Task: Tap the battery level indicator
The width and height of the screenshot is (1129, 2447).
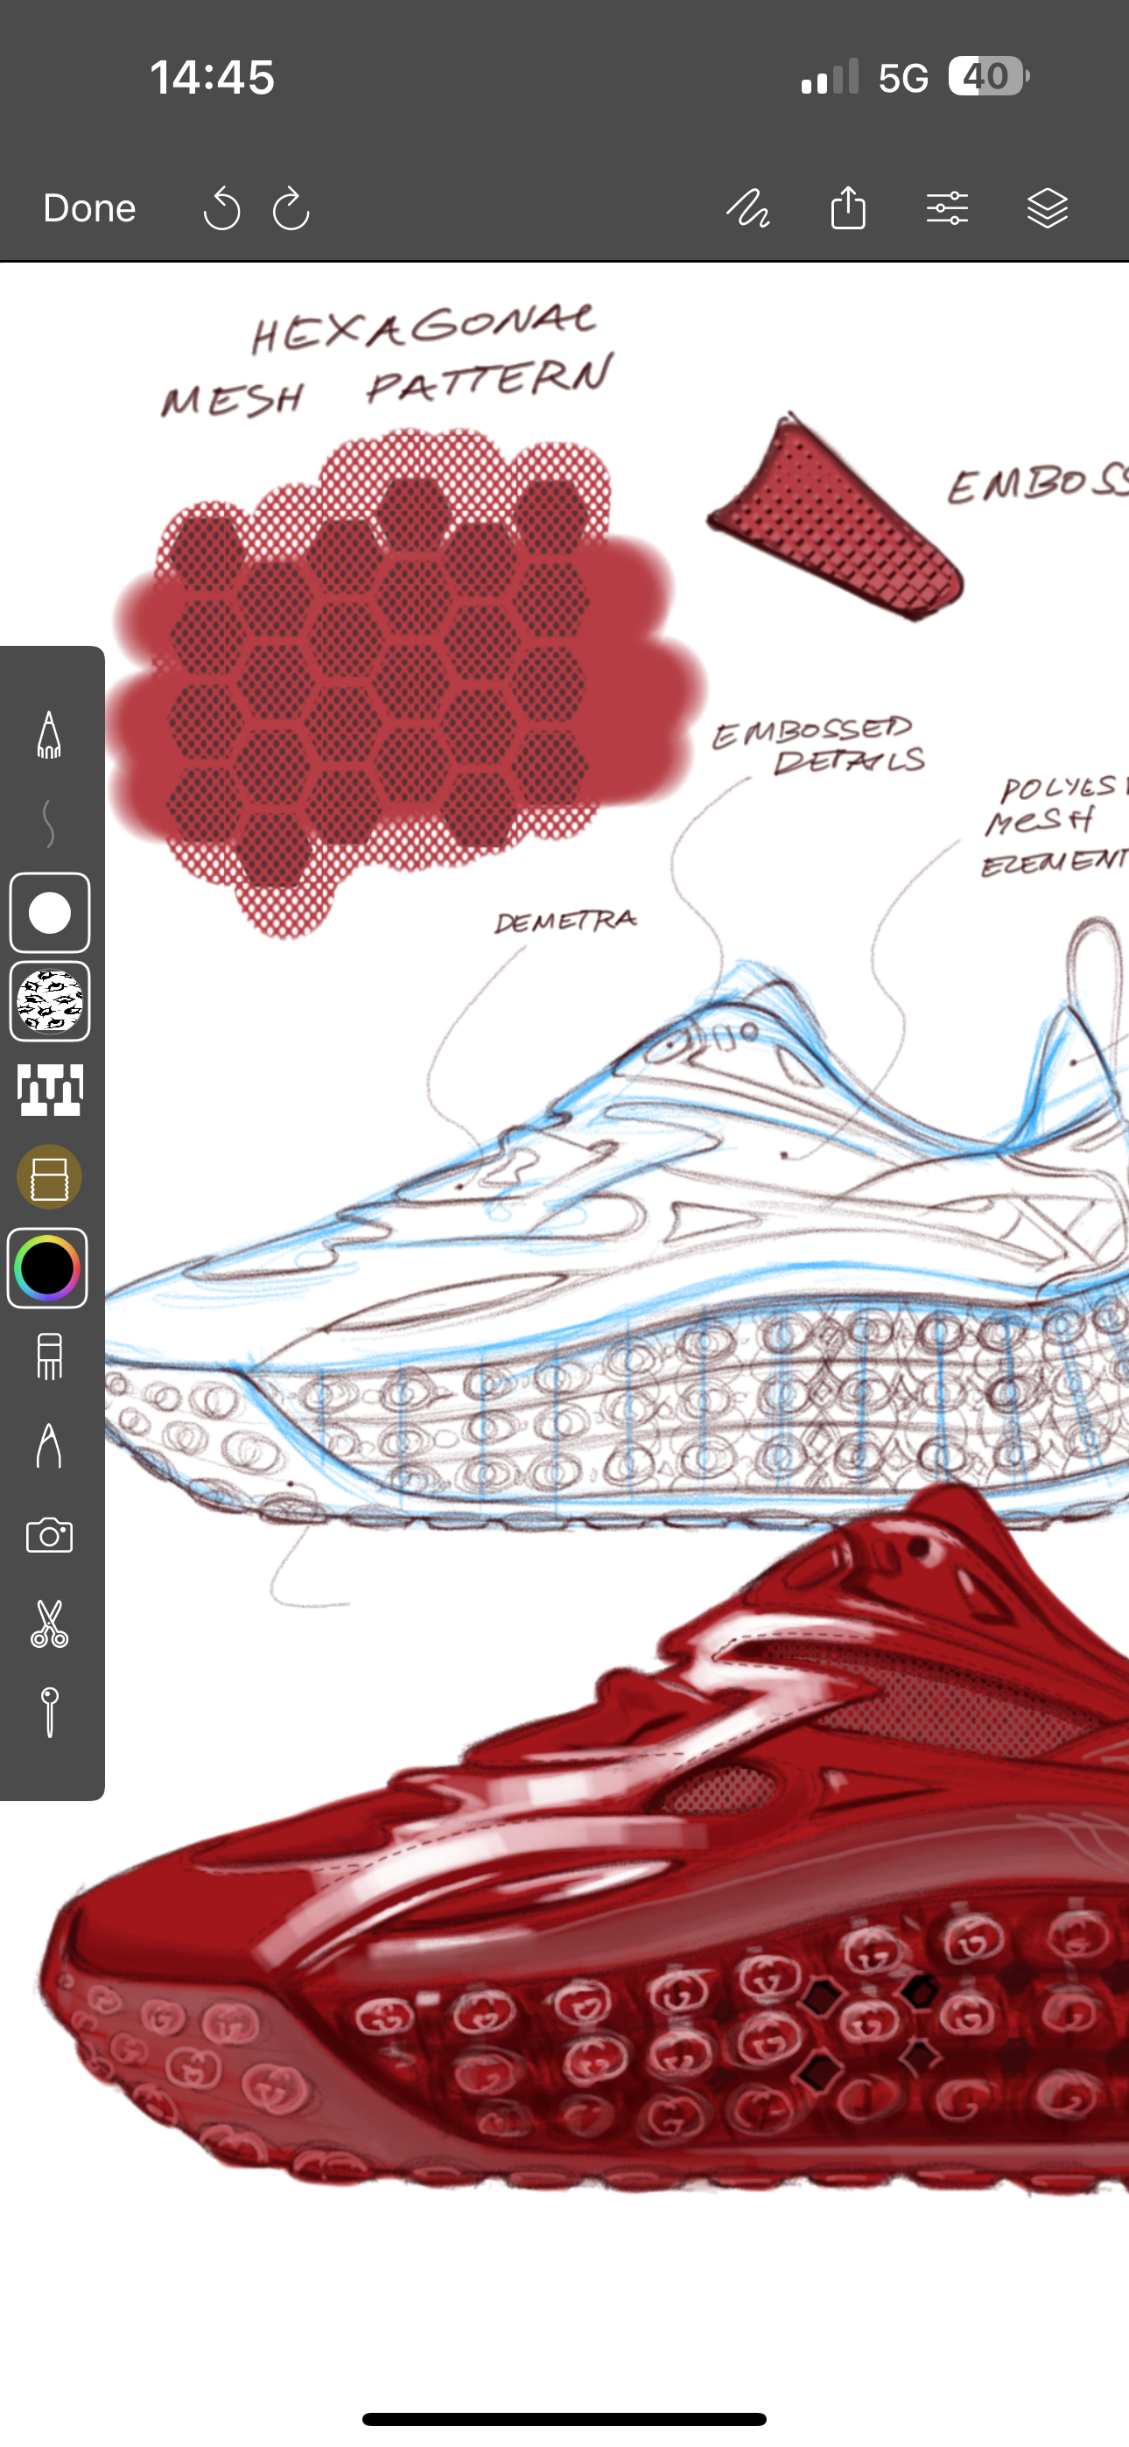Action: coord(988,76)
